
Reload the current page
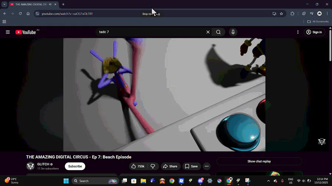coord(20,14)
